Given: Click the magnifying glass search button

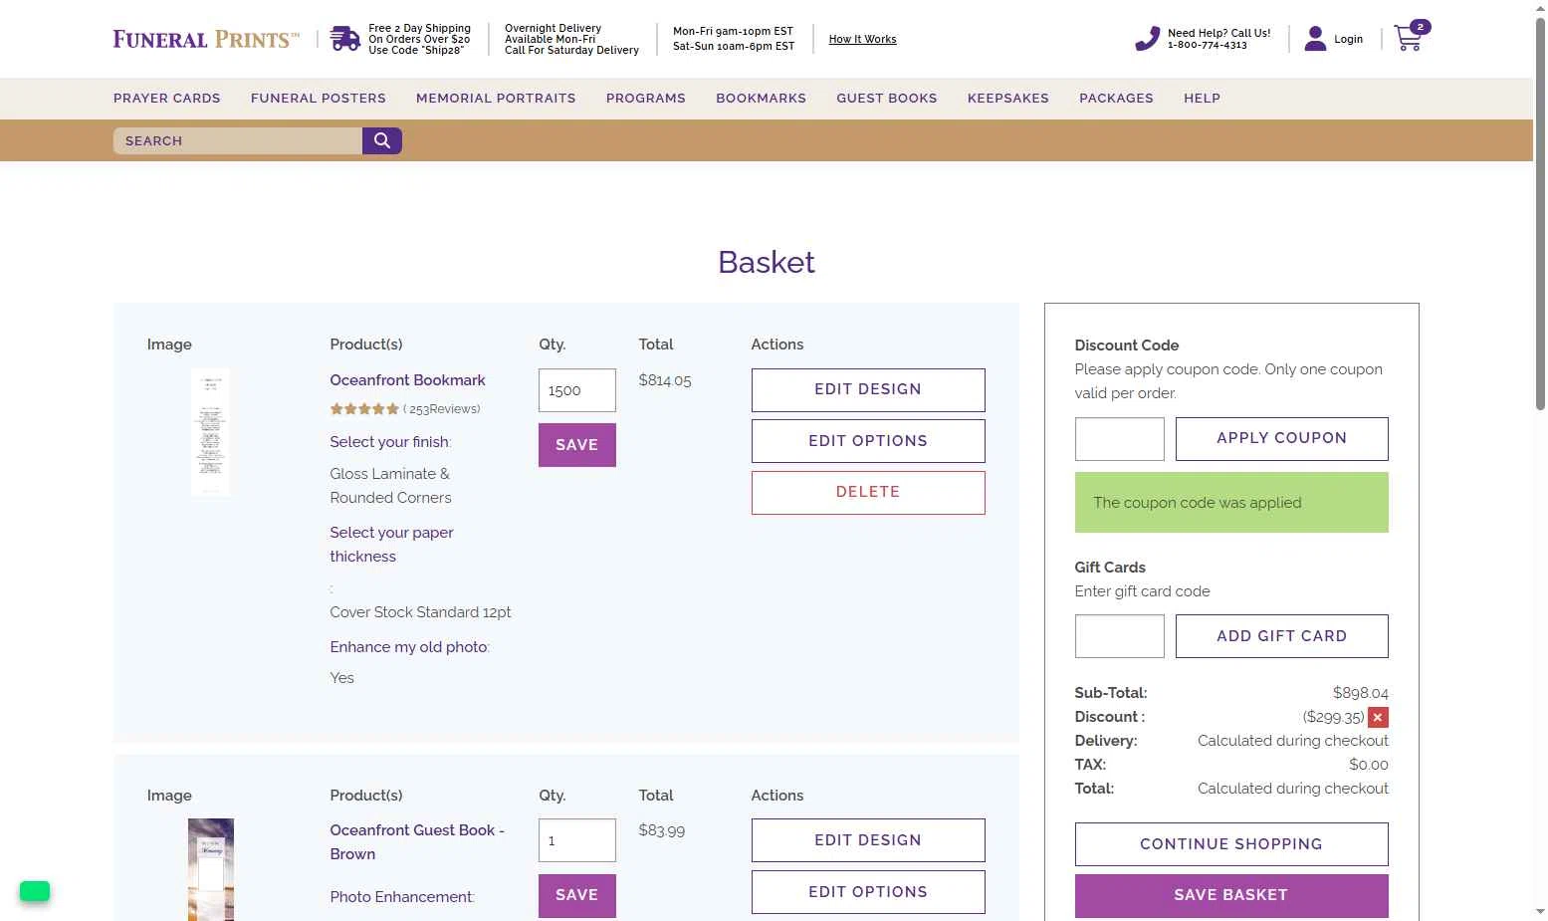Looking at the screenshot, I should (382, 140).
